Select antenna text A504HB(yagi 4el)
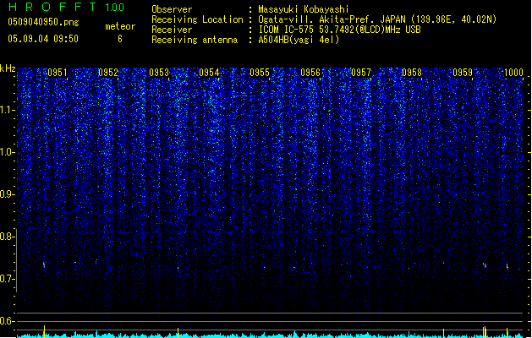532x338 pixels. [x=299, y=40]
